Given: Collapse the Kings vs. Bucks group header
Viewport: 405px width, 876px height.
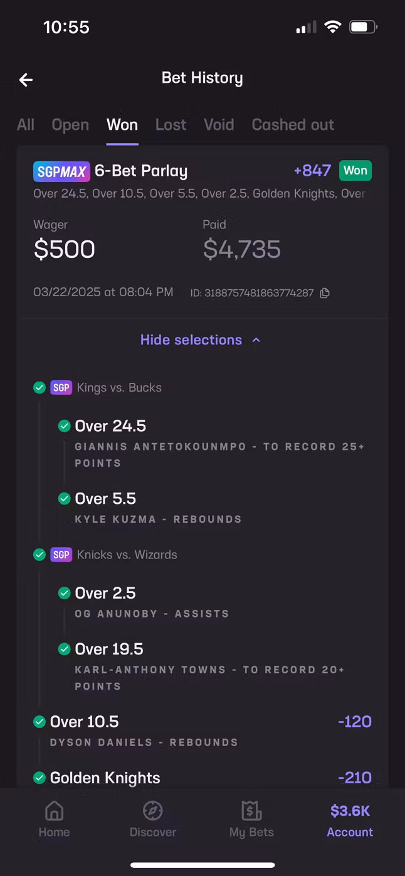Looking at the screenshot, I should 98,388.
